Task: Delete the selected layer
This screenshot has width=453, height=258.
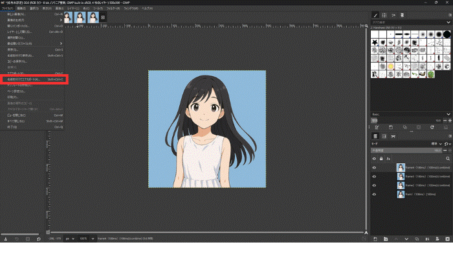Action: click(x=448, y=239)
